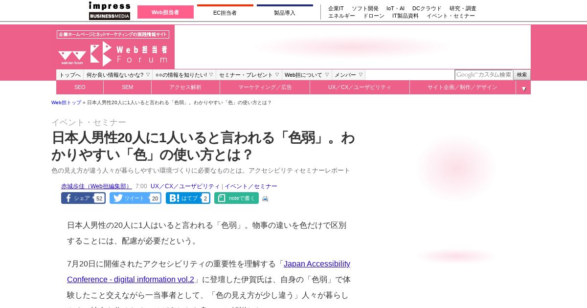Screen dimensions: 587x308
Task: Click the イベント・セミナー label above the headline
Action: (89, 122)
